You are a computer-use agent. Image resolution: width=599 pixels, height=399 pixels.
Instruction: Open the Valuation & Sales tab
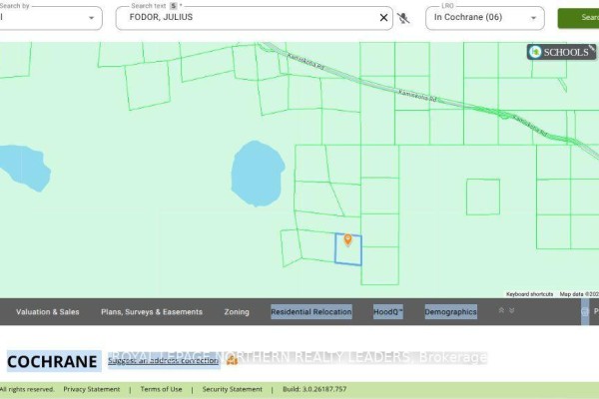point(48,312)
